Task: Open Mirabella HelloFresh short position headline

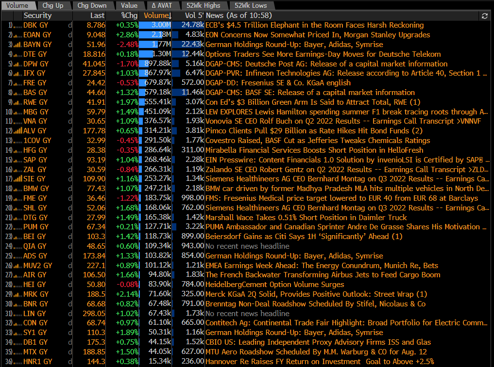Action: [x=314, y=150]
